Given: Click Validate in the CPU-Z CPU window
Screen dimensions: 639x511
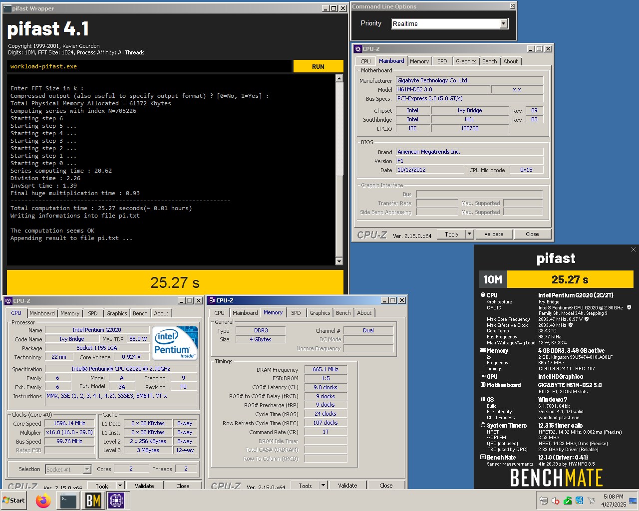Looking at the screenshot, I should [x=144, y=486].
